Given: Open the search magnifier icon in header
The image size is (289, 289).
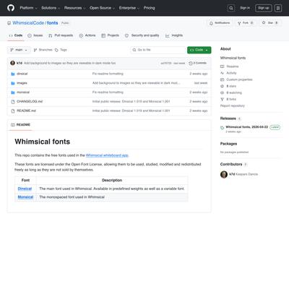Looking at the screenshot, I should 231,8.
